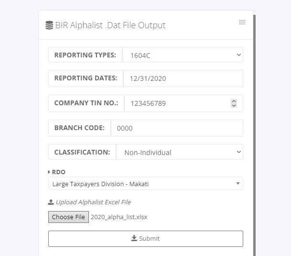Click the BIR Alphalist .Dat File Output title
The image size is (291, 256).
pos(110,25)
